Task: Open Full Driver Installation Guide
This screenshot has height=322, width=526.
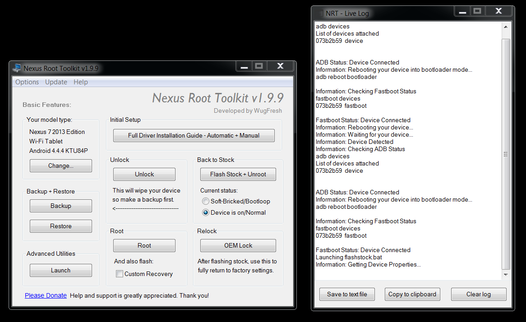Action: click(194, 135)
